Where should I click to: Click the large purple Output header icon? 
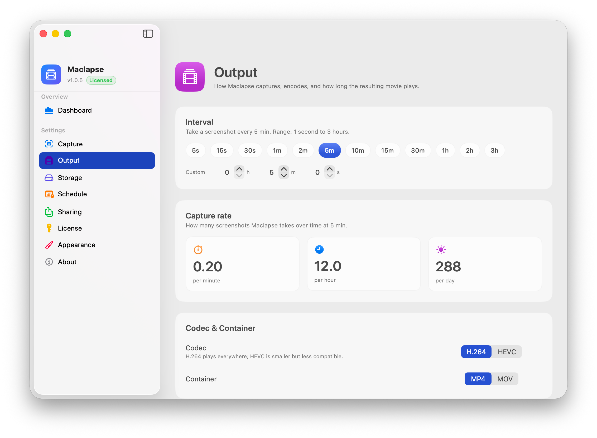pyautogui.click(x=190, y=77)
